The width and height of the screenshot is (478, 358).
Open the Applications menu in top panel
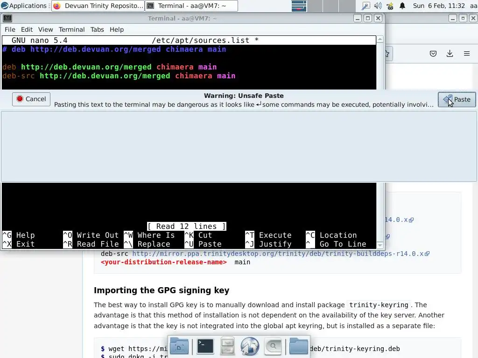(24, 6)
